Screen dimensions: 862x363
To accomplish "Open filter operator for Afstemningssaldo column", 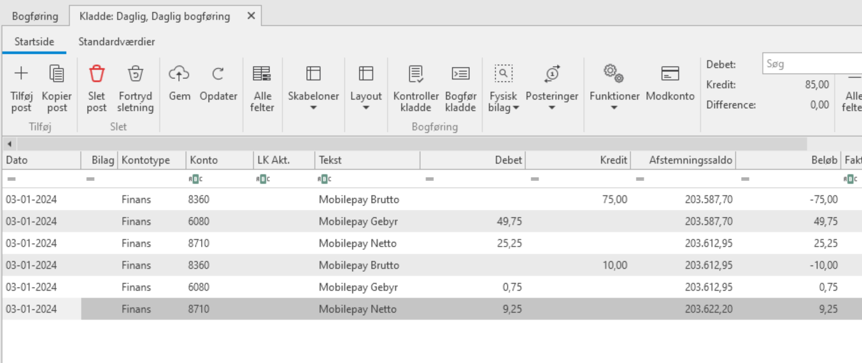I will pyautogui.click(x=640, y=179).
